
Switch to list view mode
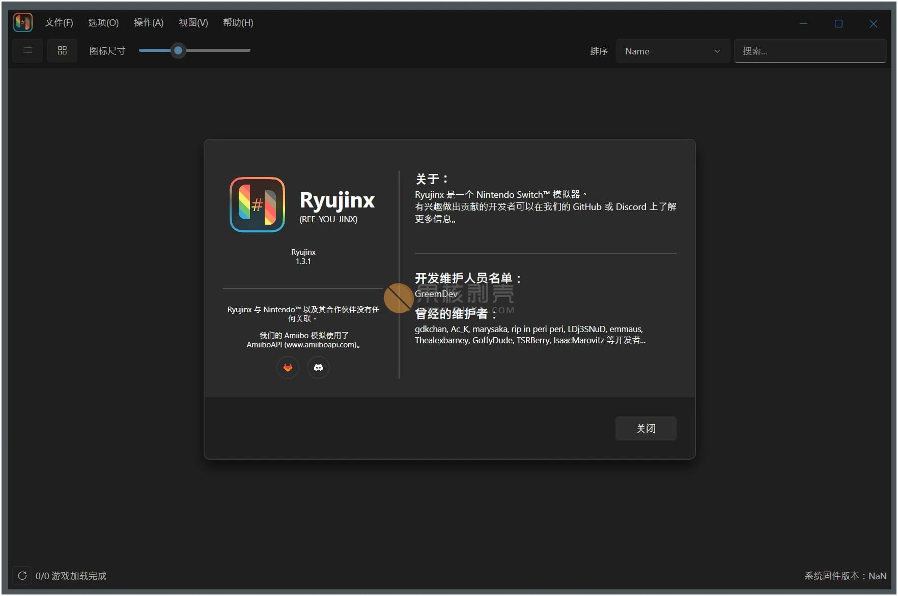click(x=27, y=50)
